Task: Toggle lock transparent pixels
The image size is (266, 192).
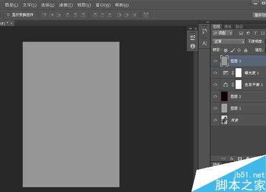Action: [226, 51]
